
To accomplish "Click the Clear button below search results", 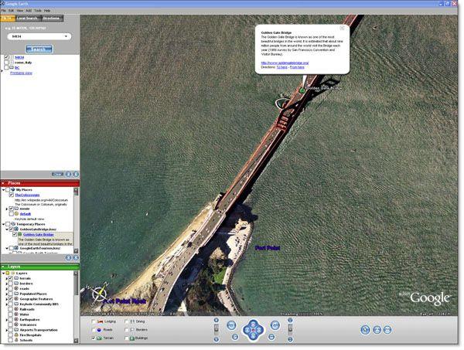I will click(x=57, y=174).
